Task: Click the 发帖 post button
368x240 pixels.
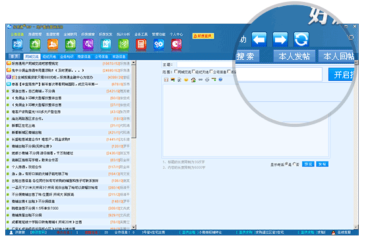Action: [x=322, y=164]
